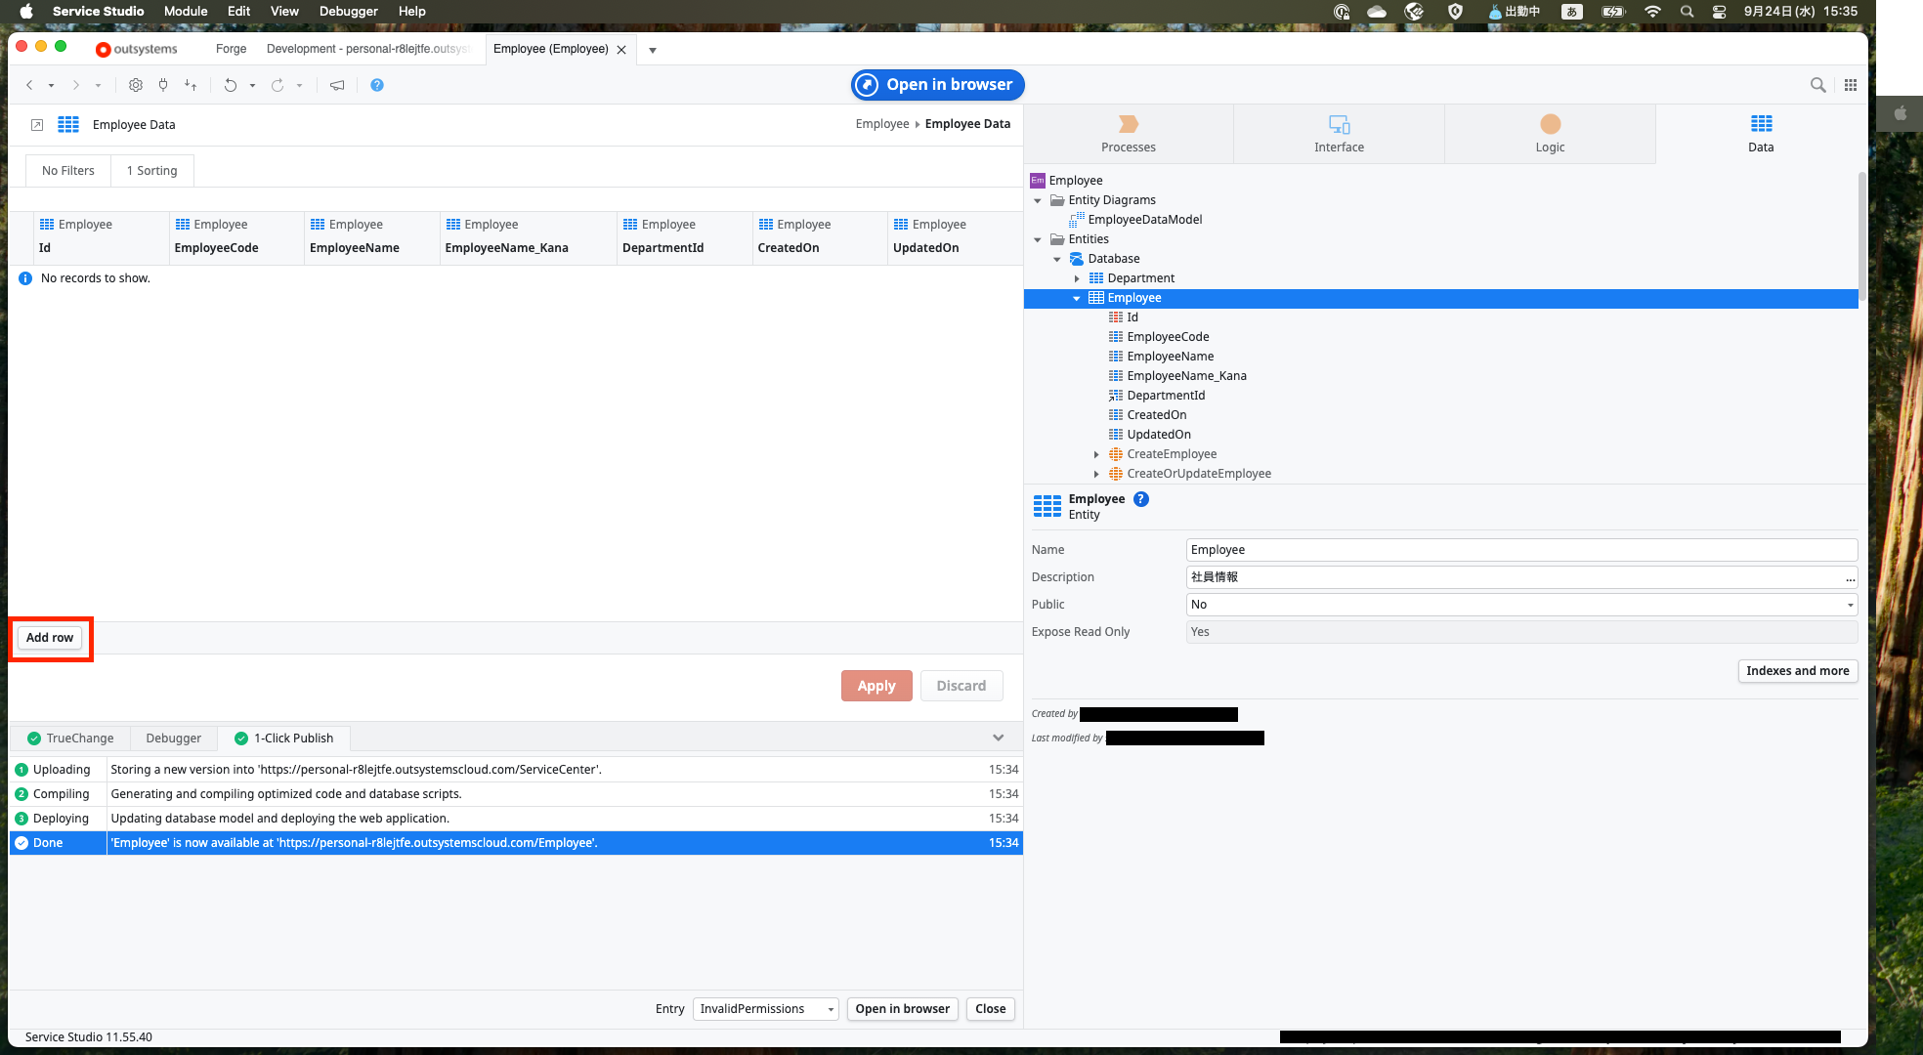
Task: Open the Logic layer tab
Action: (x=1549, y=134)
